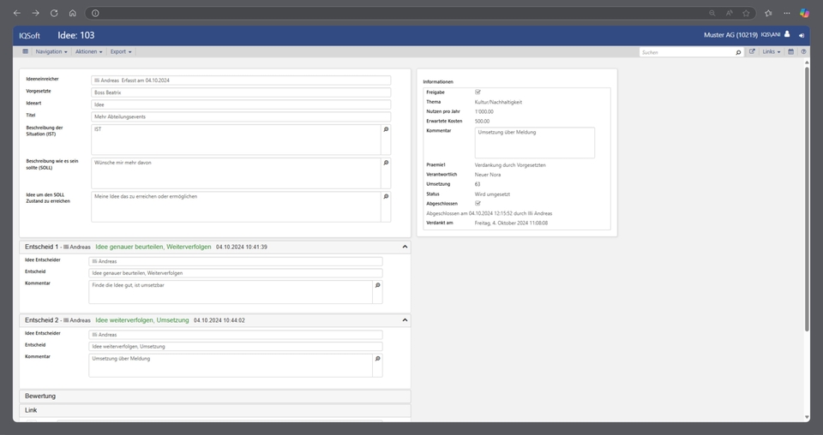Open the Navigation dropdown menu
Viewport: 823px width, 435px height.
coord(51,52)
